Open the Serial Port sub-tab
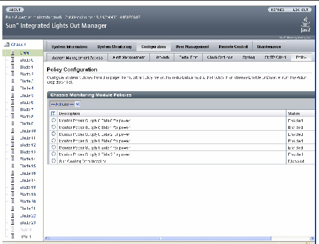This screenshot has width=319, height=244. (188, 58)
